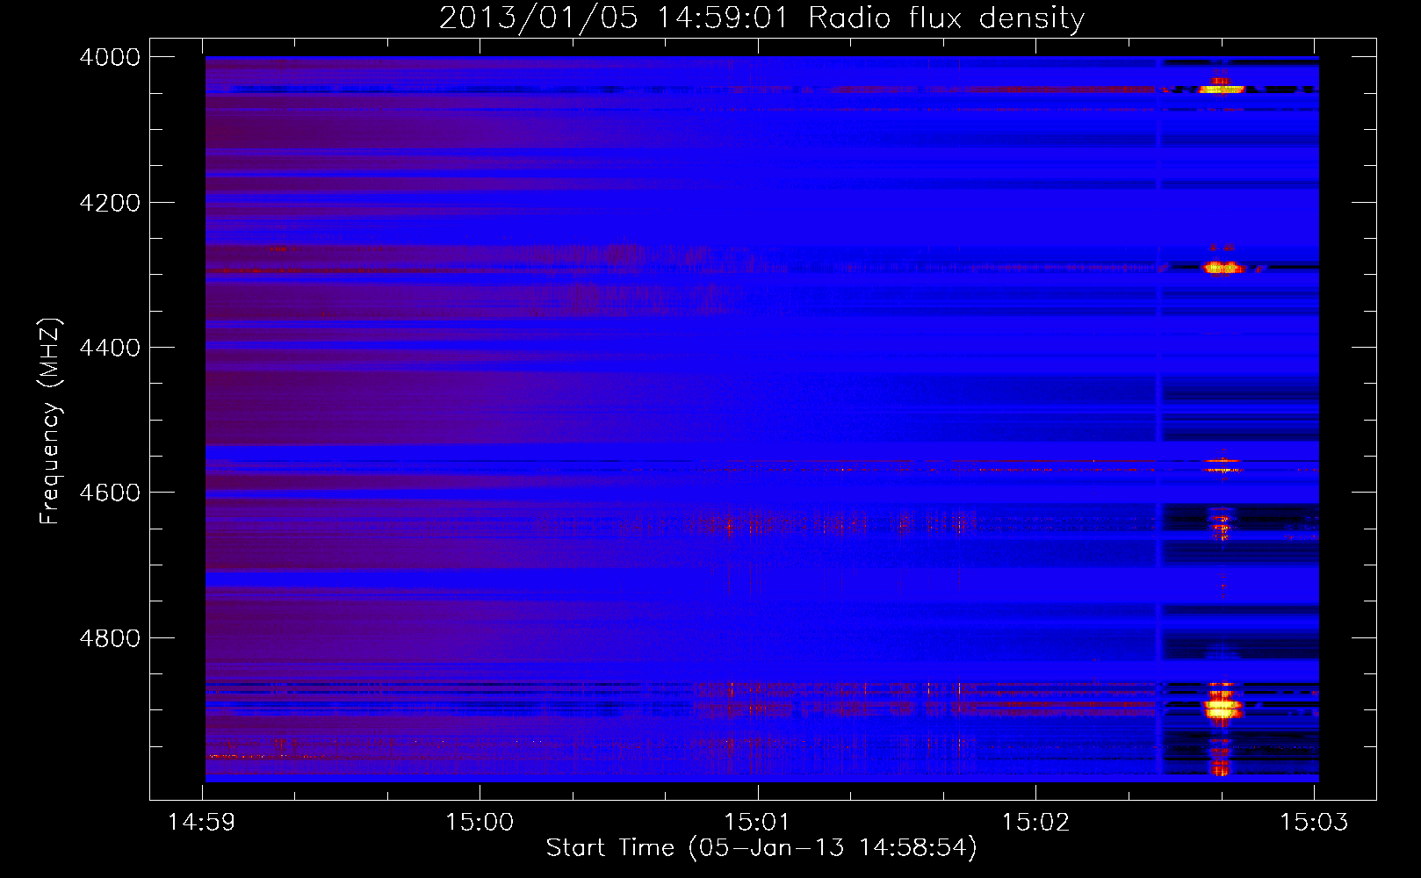Click the 4600 frequency axis label
1421x878 pixels.
coord(110,493)
